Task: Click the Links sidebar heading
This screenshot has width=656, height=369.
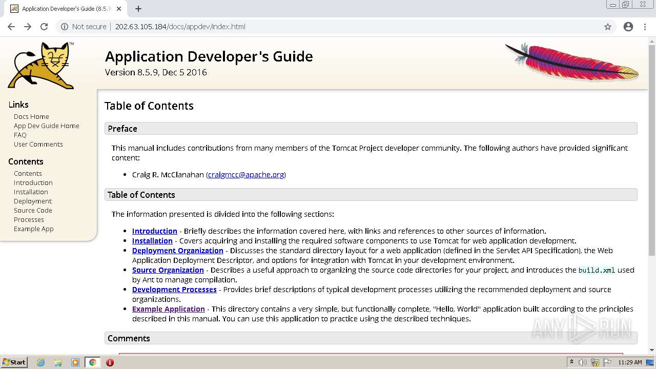Action: click(x=18, y=105)
